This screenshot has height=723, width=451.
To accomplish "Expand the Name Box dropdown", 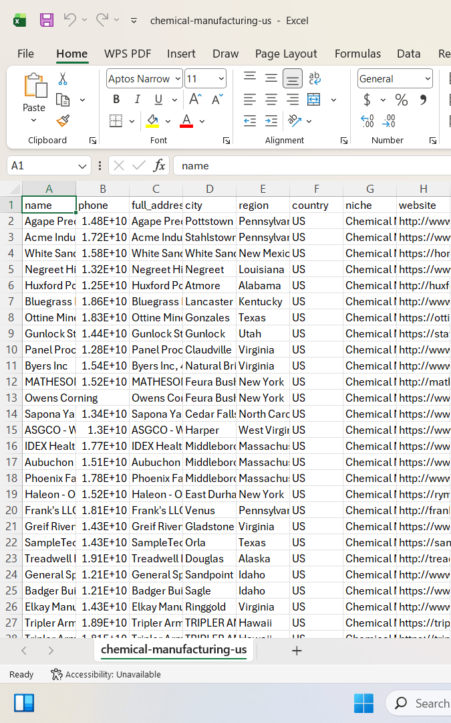I will [82, 166].
